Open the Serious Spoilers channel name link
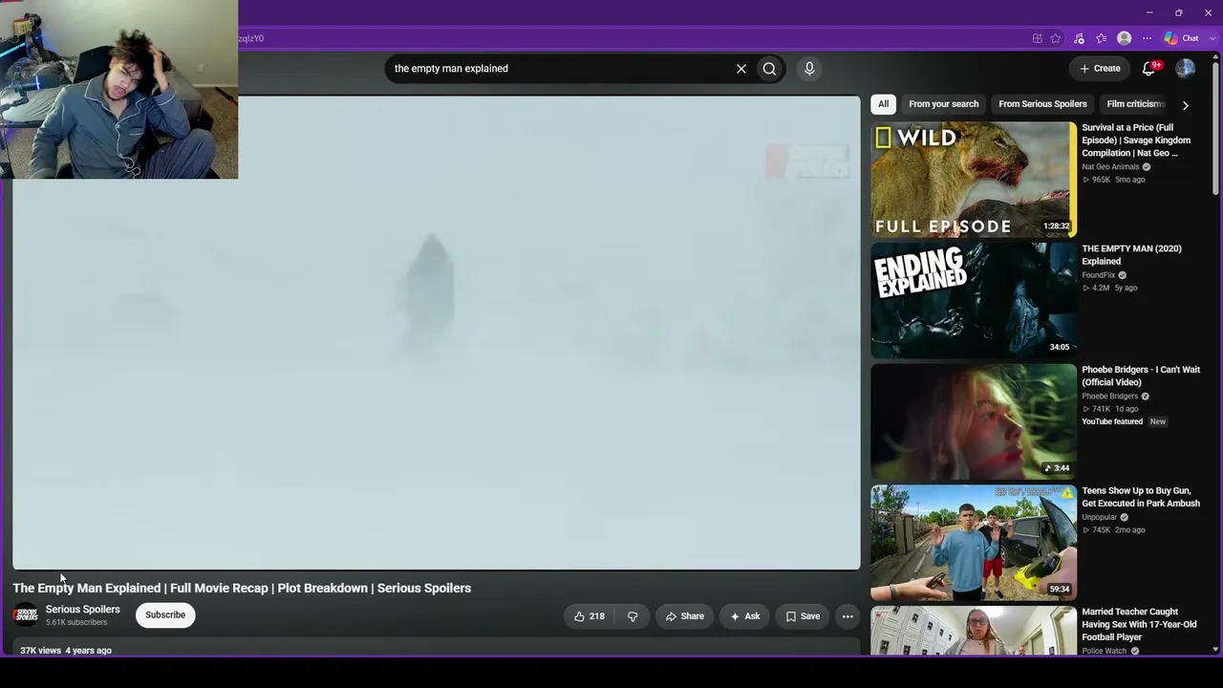 [83, 610]
